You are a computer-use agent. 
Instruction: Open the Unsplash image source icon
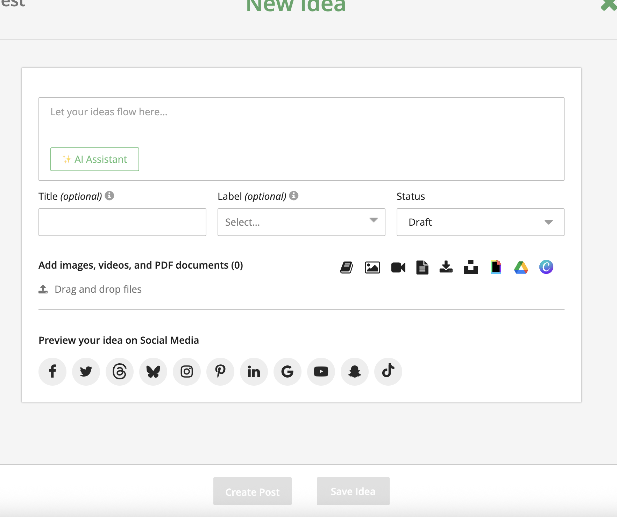tap(471, 267)
